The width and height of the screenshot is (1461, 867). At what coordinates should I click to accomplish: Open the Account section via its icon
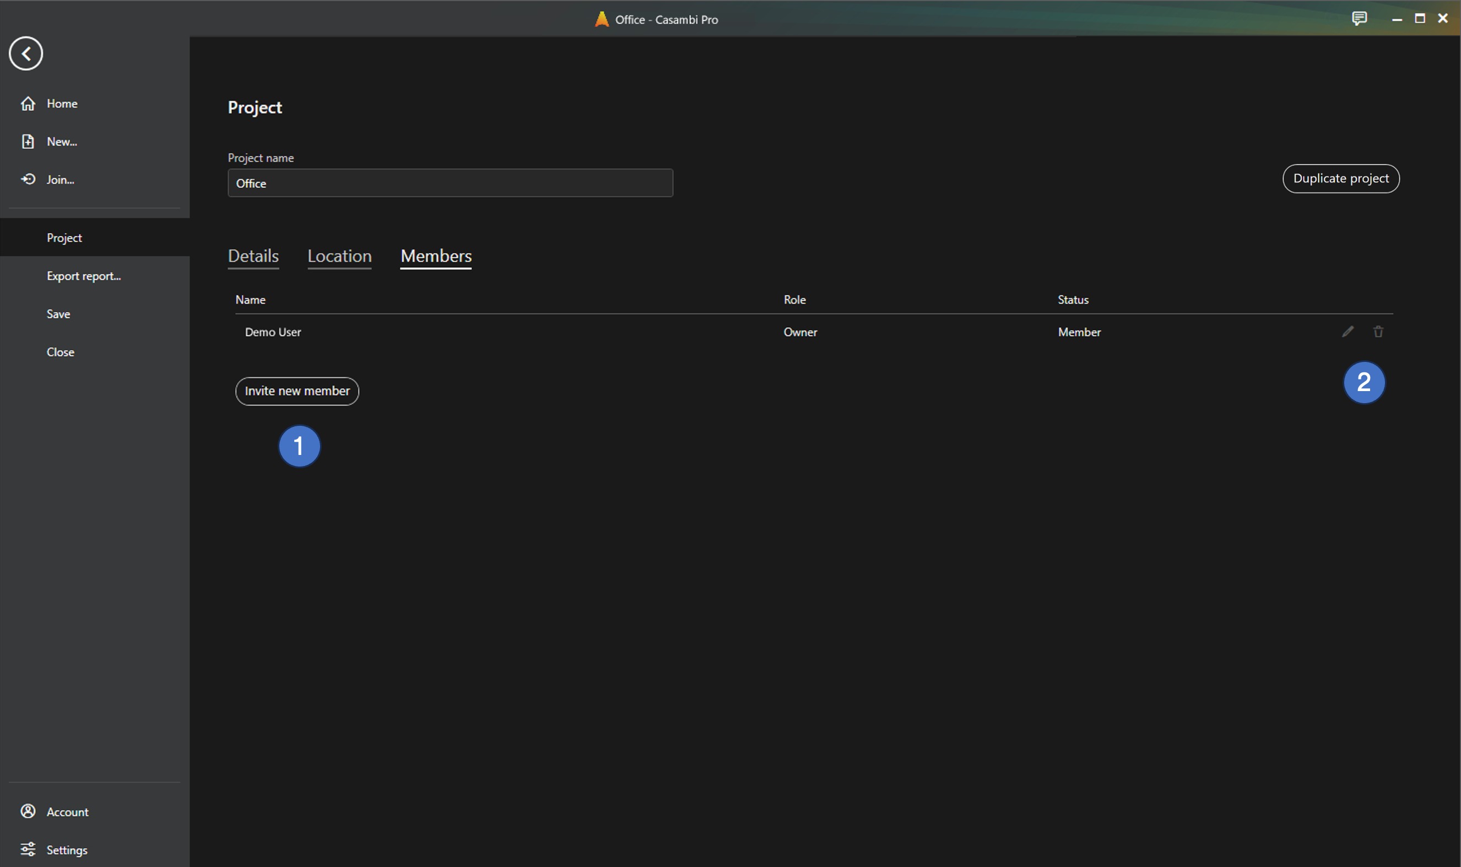29,811
